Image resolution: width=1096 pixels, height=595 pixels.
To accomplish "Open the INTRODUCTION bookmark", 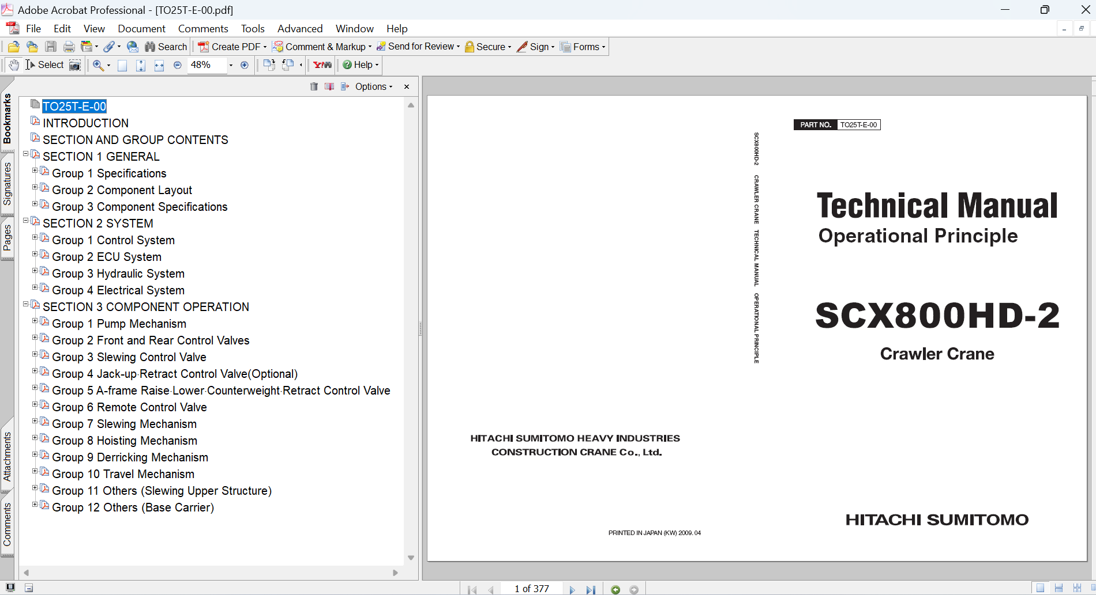I will tap(85, 123).
